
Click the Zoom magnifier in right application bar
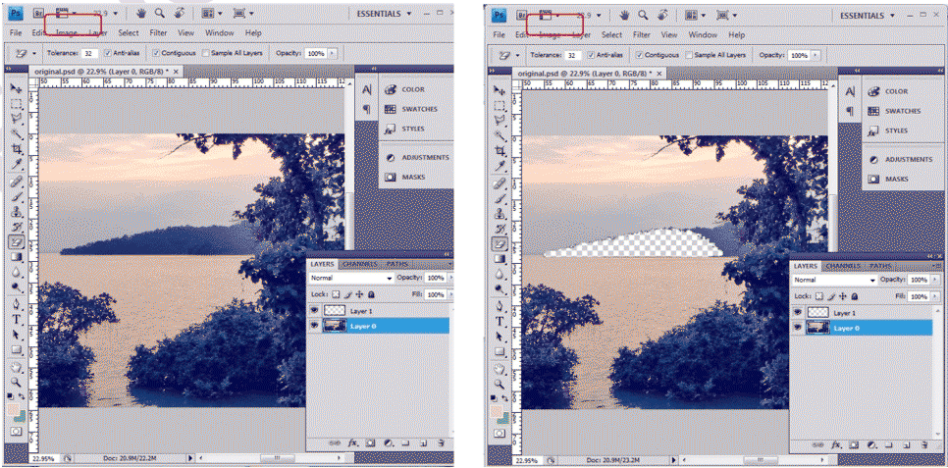[644, 15]
